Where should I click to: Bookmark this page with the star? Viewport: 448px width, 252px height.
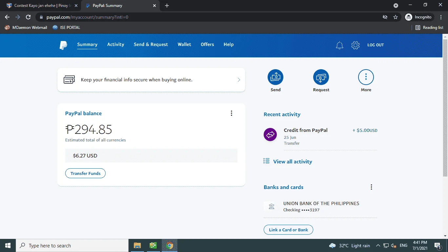click(x=396, y=17)
